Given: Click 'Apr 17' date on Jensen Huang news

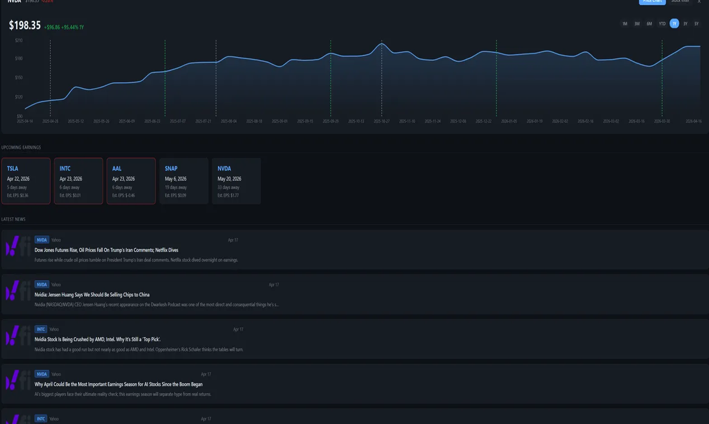Looking at the screenshot, I should pyautogui.click(x=274, y=285).
